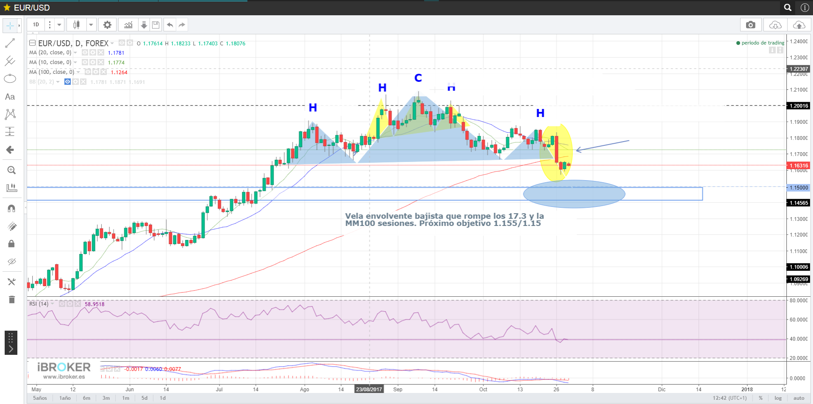
Task: Redo the last chart action
Action: [x=182, y=25]
